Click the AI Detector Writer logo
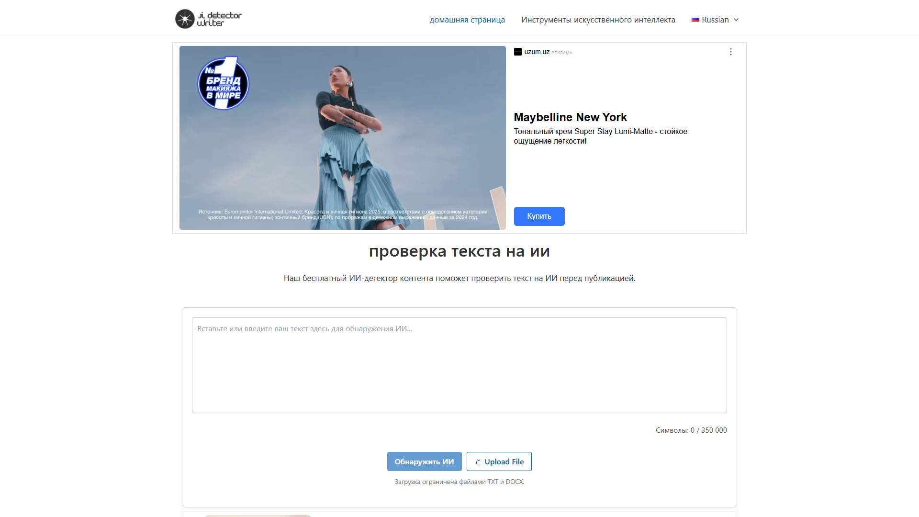Image resolution: width=919 pixels, height=517 pixels. coord(209,19)
